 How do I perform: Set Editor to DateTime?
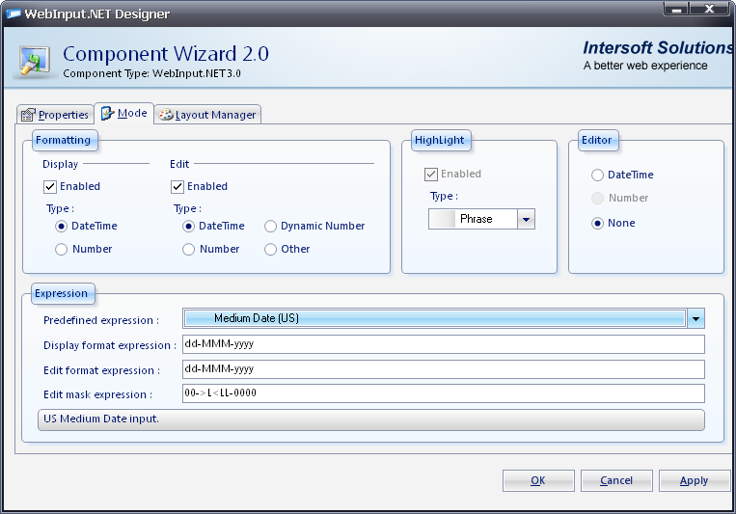598,176
